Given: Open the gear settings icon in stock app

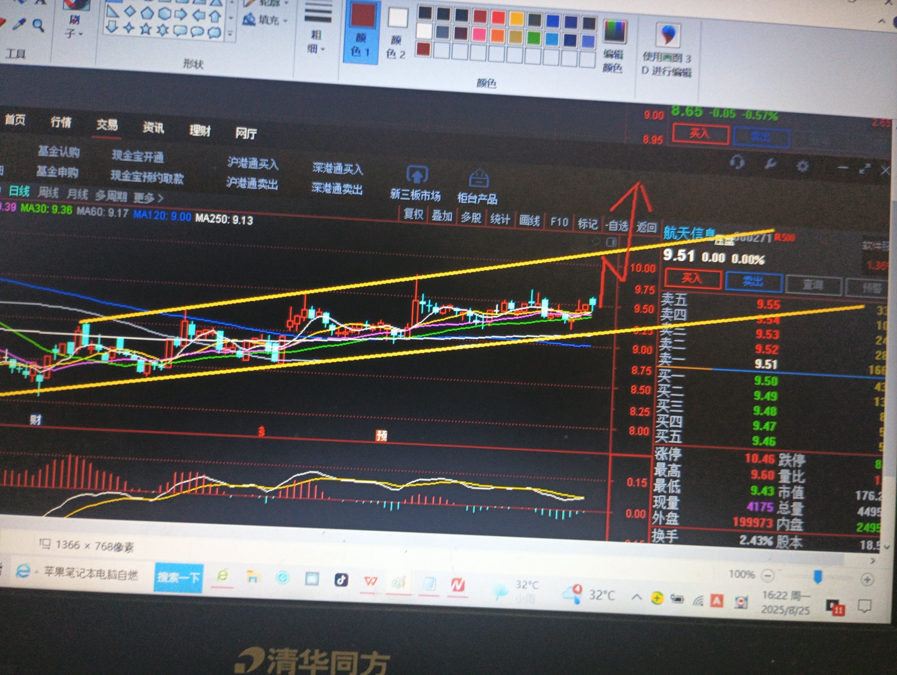Looking at the screenshot, I should tap(802, 166).
